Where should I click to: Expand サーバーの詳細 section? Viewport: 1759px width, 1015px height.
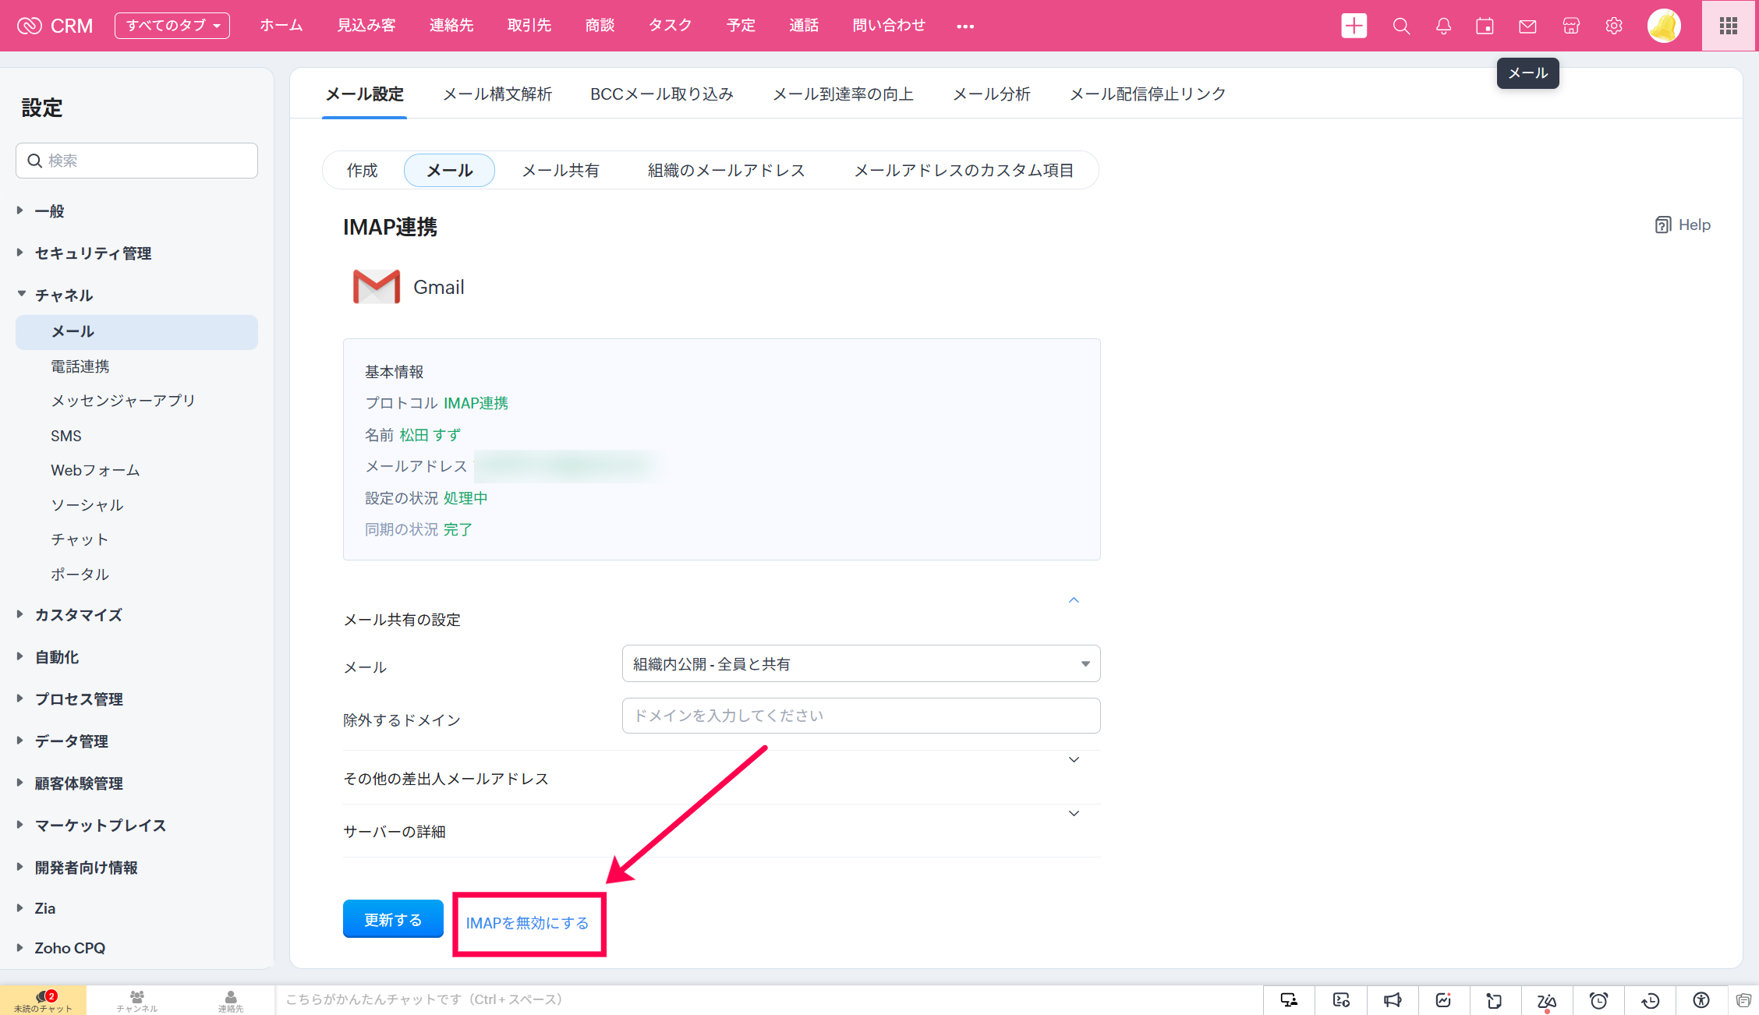coord(1074,814)
